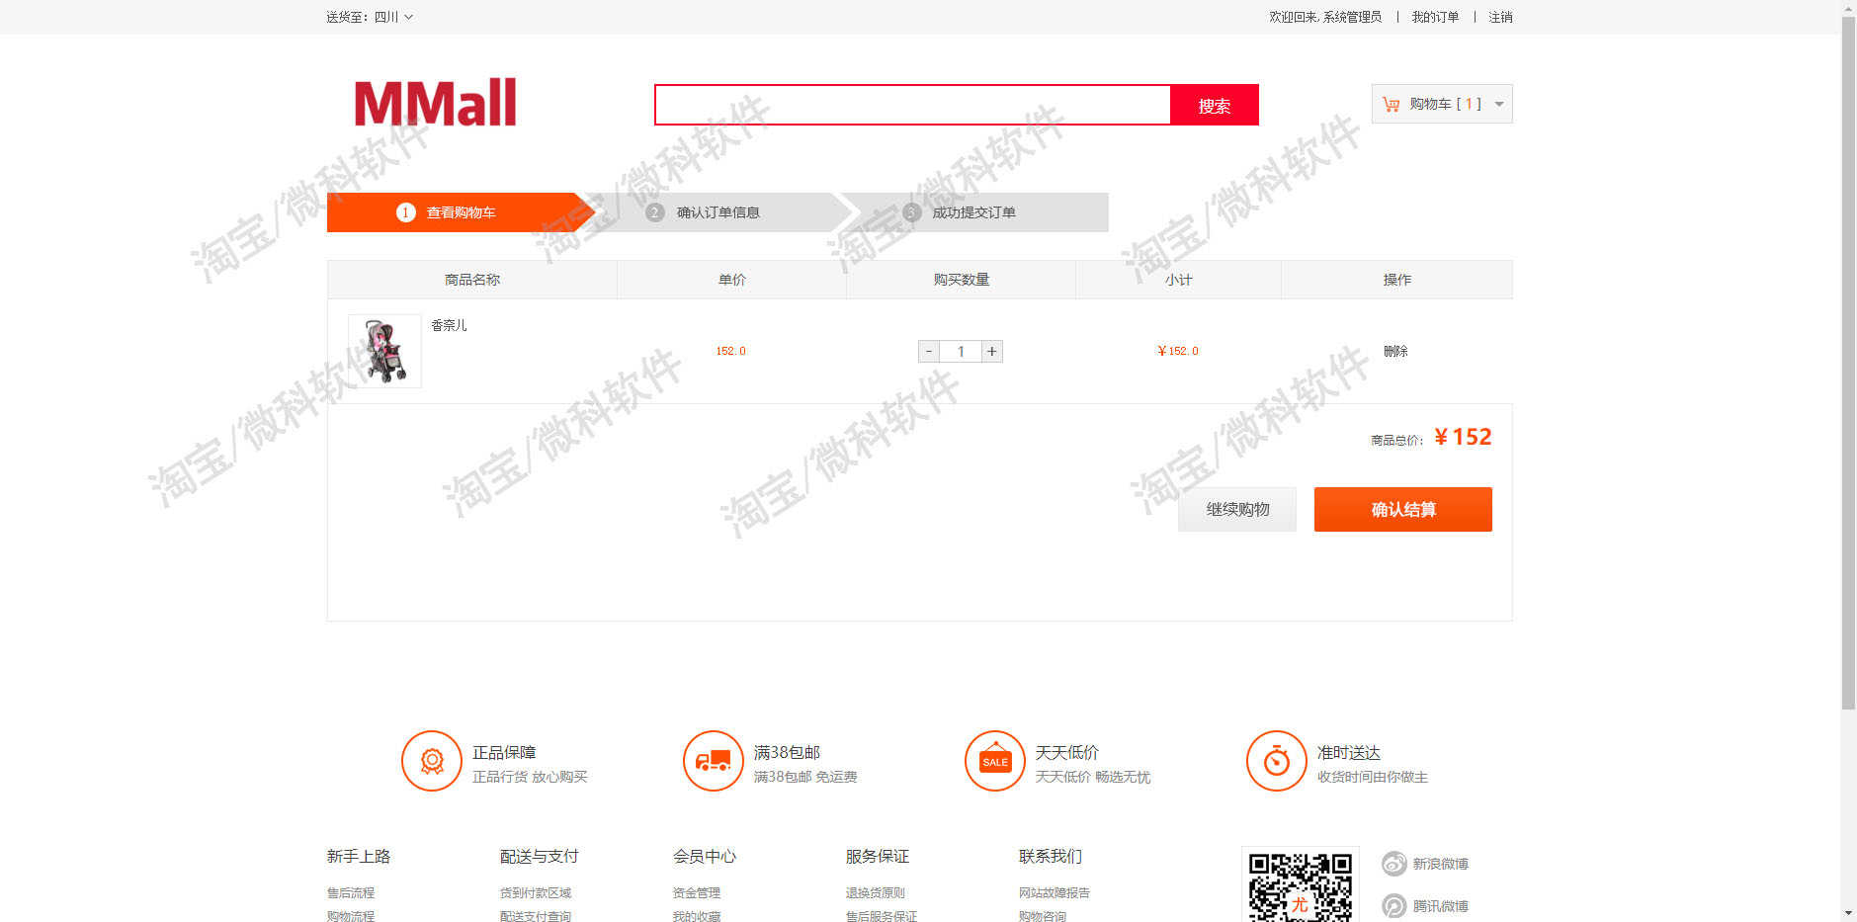Click the 新手上路 footer heading
The height and width of the screenshot is (922, 1857).
359,856
